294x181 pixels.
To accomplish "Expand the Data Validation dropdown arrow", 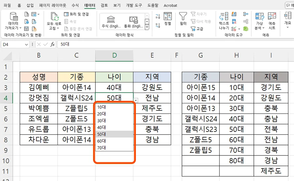I will click(x=239, y=29).
